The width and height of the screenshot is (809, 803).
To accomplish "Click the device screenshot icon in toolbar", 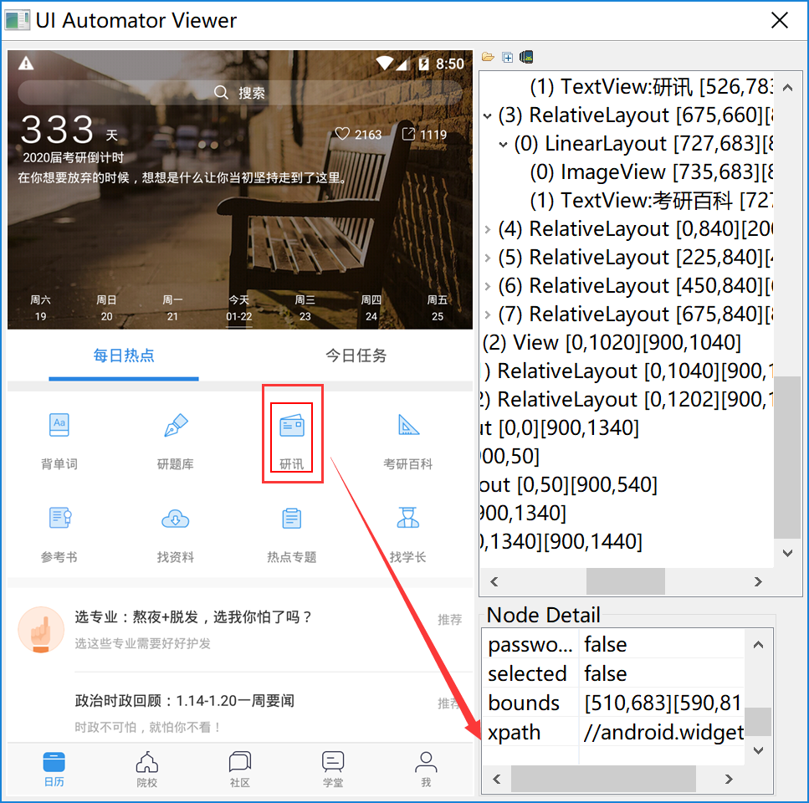I will 526,57.
